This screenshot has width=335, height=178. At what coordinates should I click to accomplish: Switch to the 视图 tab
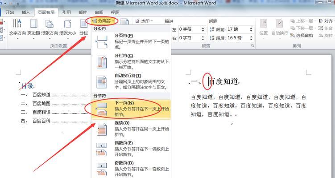115,12
